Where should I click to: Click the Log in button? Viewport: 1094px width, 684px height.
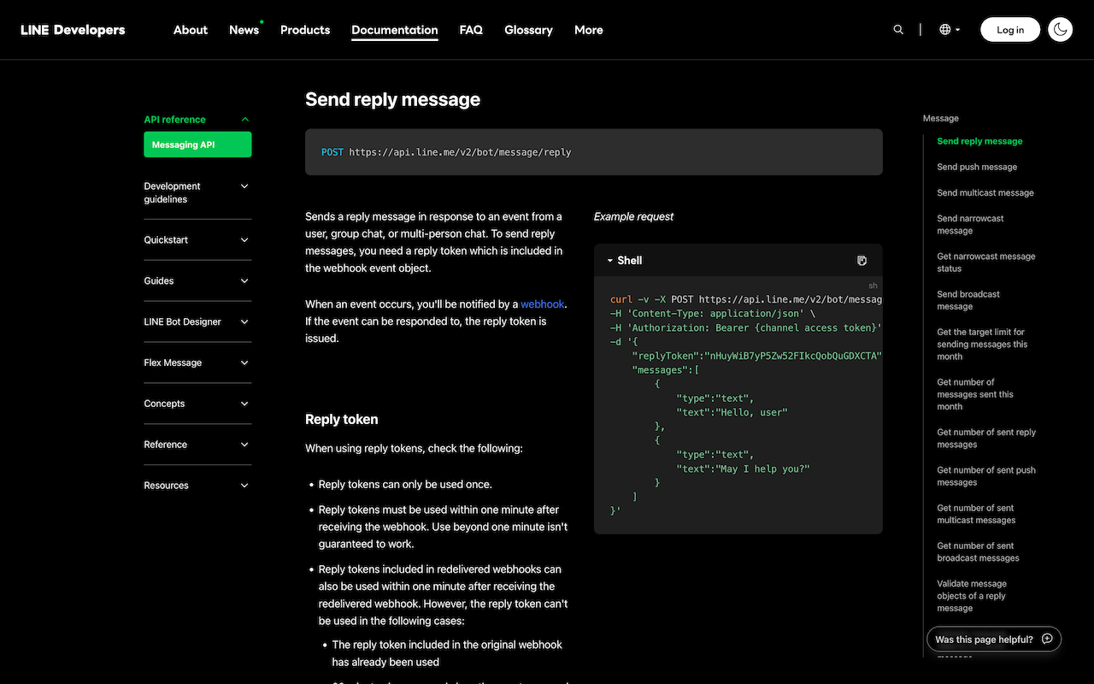tap(1009, 30)
